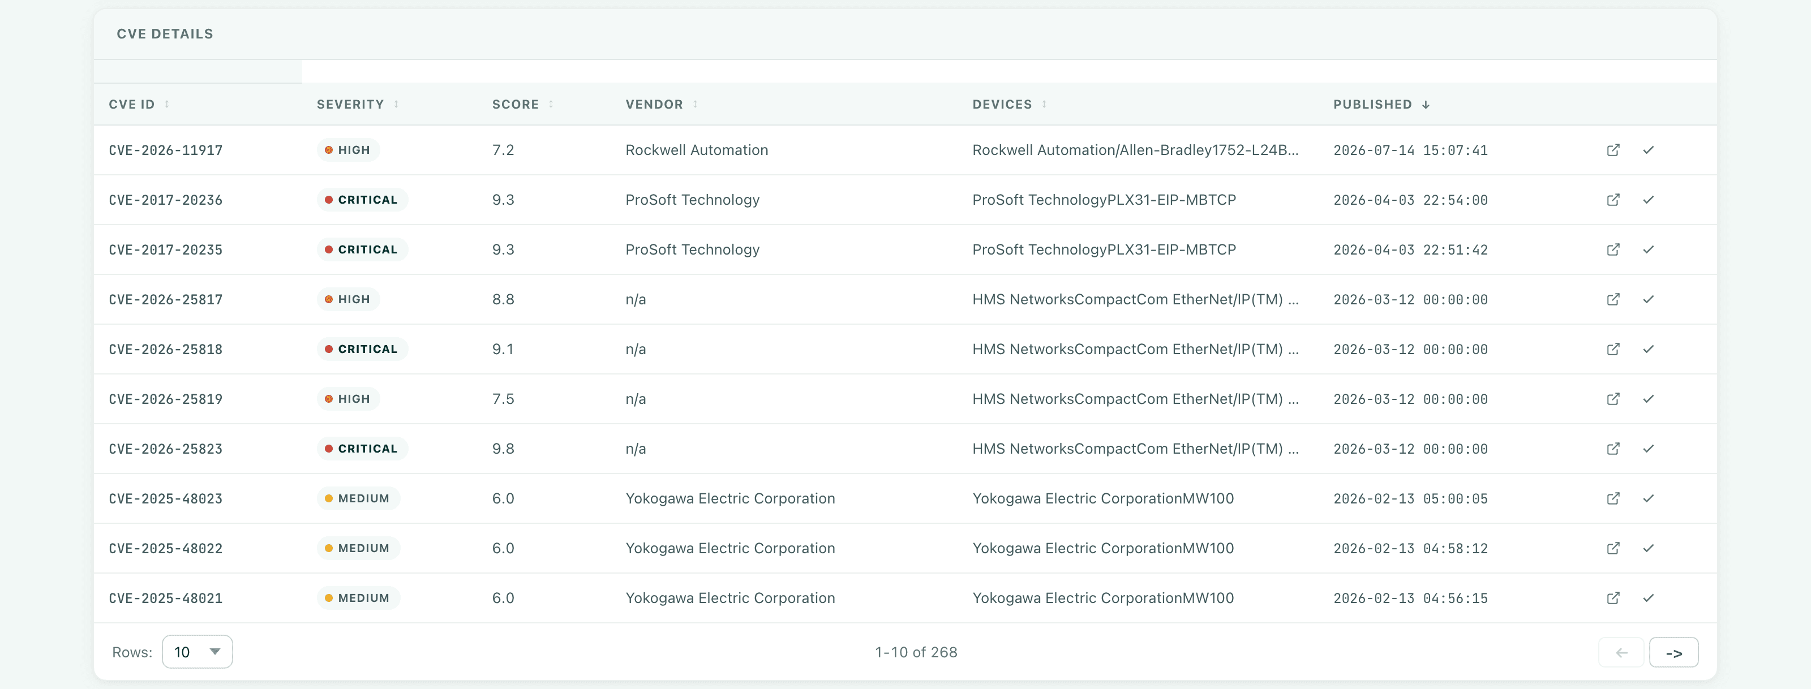Image resolution: width=1811 pixels, height=689 pixels.
Task: Click the 1-10 of 268 pagination text
Action: pyautogui.click(x=915, y=652)
